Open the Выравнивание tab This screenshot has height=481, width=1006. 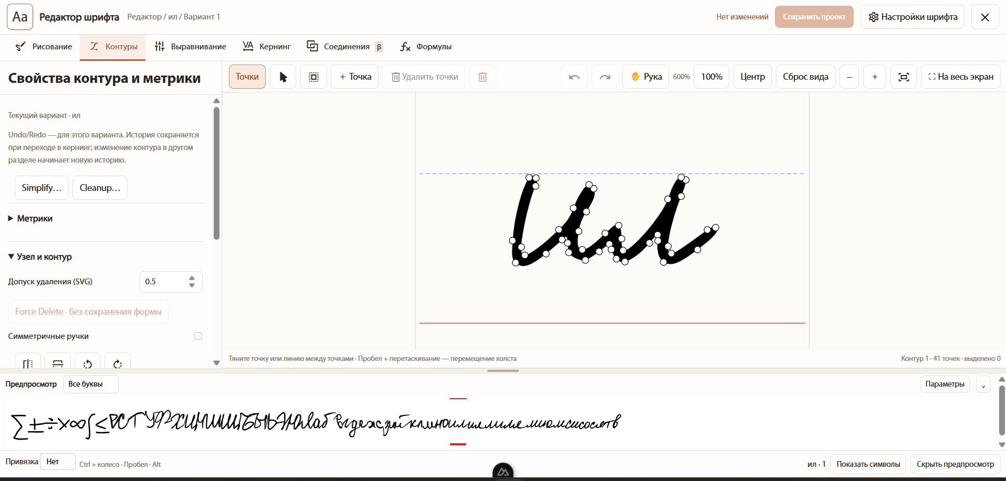[x=191, y=47]
